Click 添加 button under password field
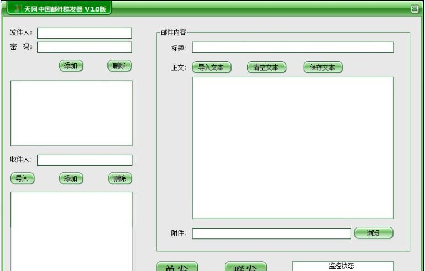The height and width of the screenshot is (271, 425). 71,66
